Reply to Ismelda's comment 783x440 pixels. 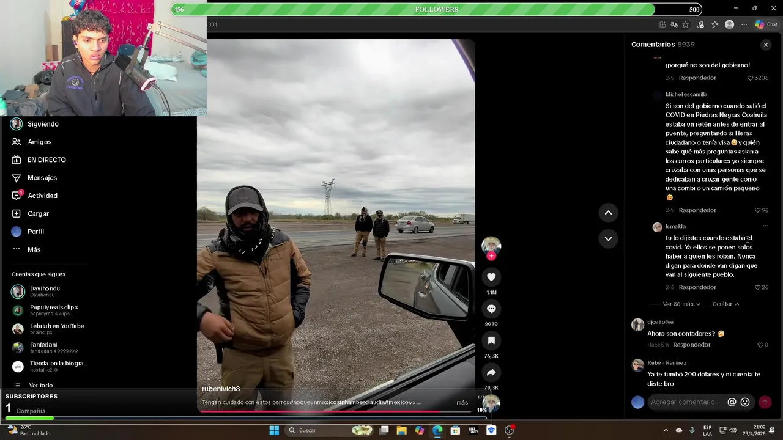tap(697, 287)
